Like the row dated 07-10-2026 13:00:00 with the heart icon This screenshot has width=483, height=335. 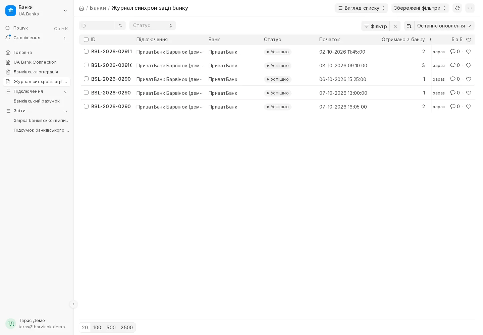[x=469, y=93]
